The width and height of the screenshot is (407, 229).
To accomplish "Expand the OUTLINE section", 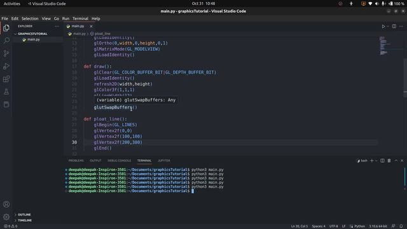I will (24, 215).
